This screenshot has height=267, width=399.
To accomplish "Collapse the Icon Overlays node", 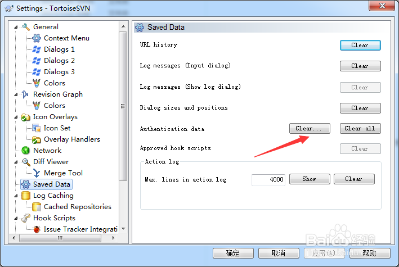I will point(16,117).
